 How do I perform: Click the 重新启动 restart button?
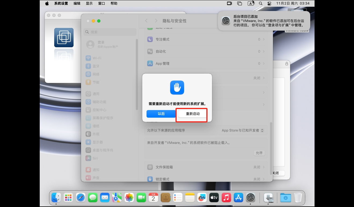(x=193, y=114)
